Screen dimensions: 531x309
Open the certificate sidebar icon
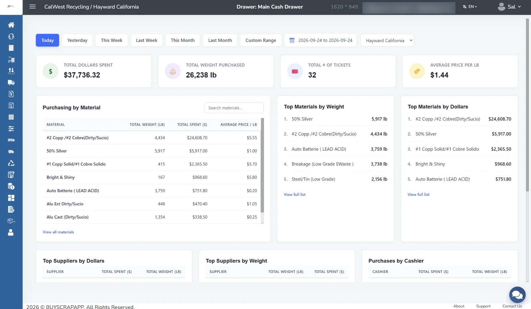[x=11, y=175]
